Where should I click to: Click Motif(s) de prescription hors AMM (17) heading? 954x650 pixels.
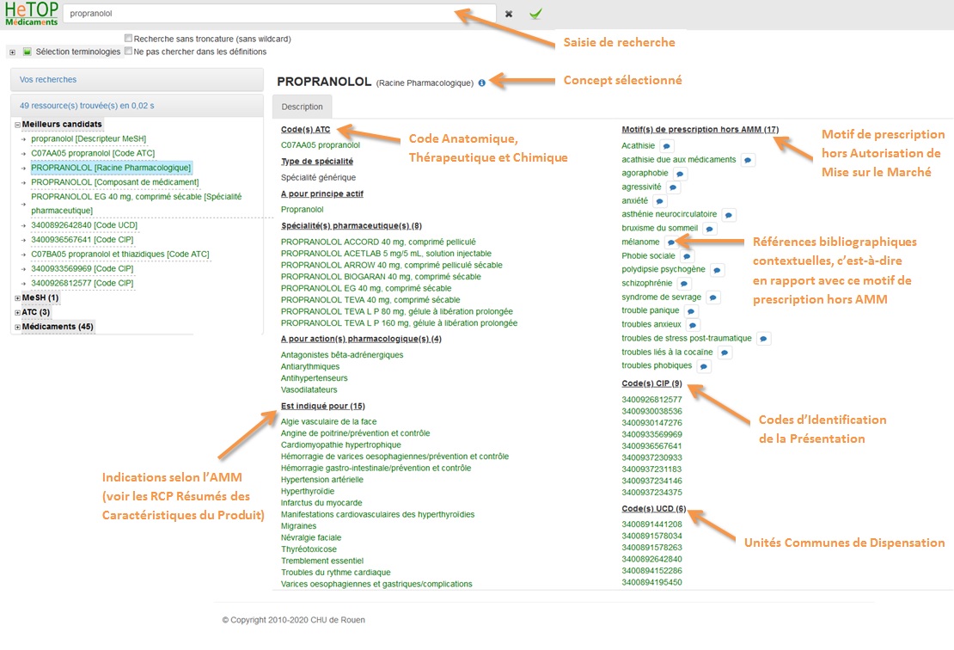pos(700,130)
